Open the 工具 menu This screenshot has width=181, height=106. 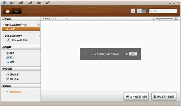pyautogui.click(x=30, y=3)
